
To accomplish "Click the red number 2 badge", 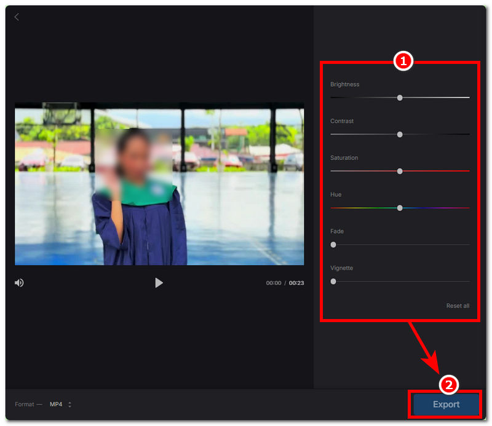I will point(448,385).
